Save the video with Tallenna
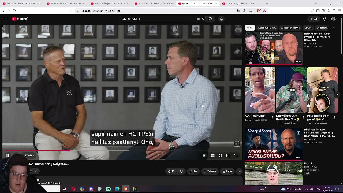343x193 pixels. click(x=210, y=171)
